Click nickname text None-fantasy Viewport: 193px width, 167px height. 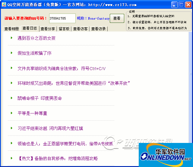tap(99, 19)
